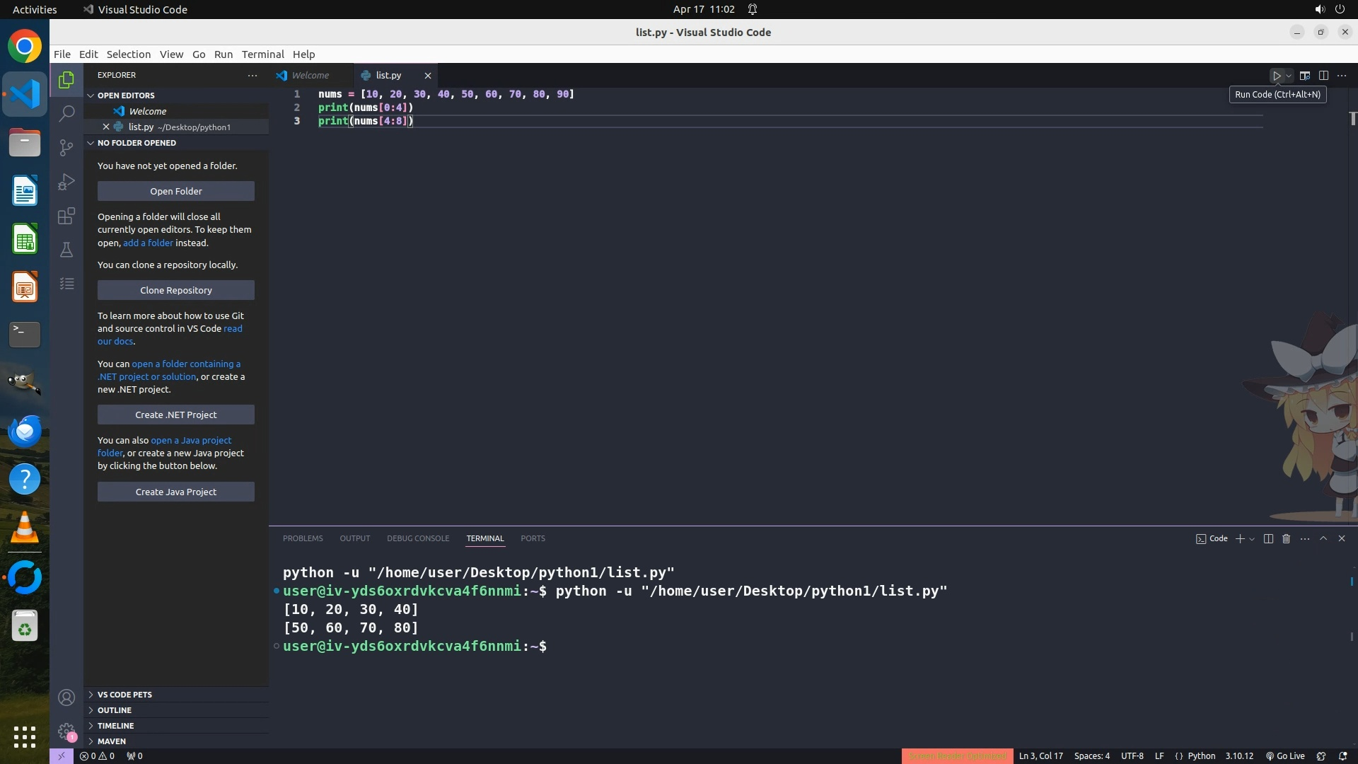The height and width of the screenshot is (764, 1358).
Task: Click the Open Folder button
Action: 176,191
